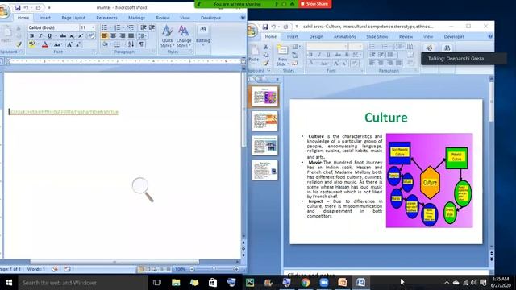The height and width of the screenshot is (290, 516).
Task: Save the Word document via floppy icon
Action: click(x=18, y=7)
